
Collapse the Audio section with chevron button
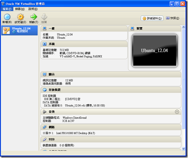tap(177, 112)
